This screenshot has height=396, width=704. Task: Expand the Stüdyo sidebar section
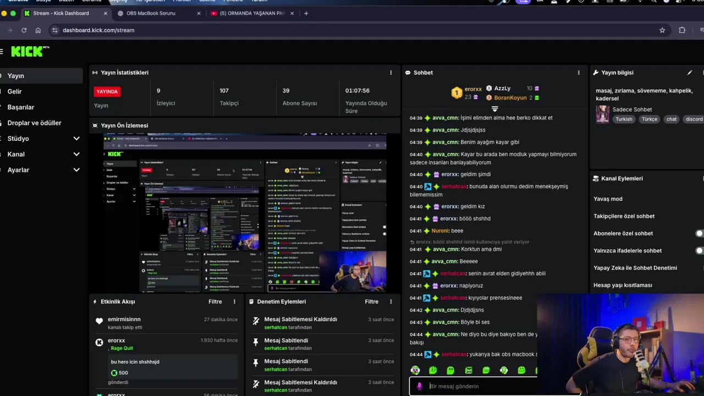[x=76, y=139]
